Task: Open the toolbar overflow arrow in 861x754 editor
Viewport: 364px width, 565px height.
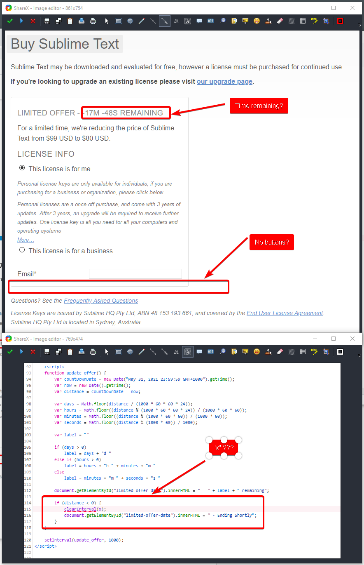Action: pyautogui.click(x=360, y=25)
